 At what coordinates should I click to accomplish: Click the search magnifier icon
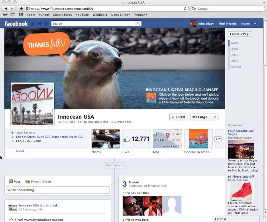138,24
